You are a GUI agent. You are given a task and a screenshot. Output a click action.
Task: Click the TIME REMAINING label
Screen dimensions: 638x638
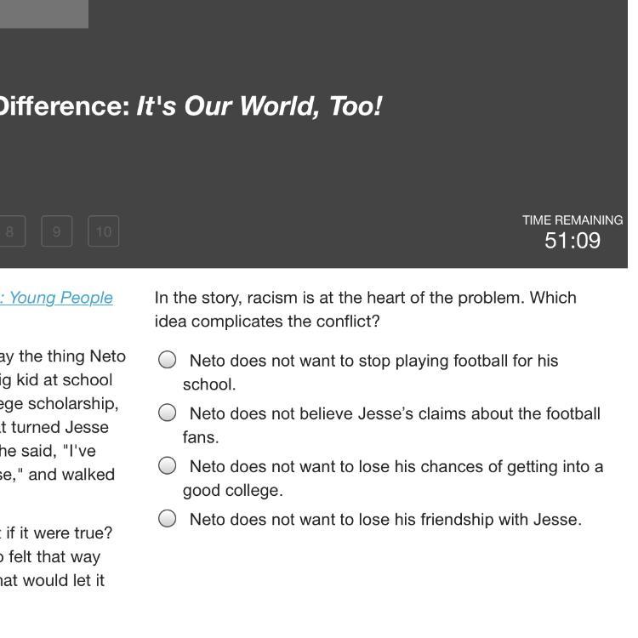[572, 219]
